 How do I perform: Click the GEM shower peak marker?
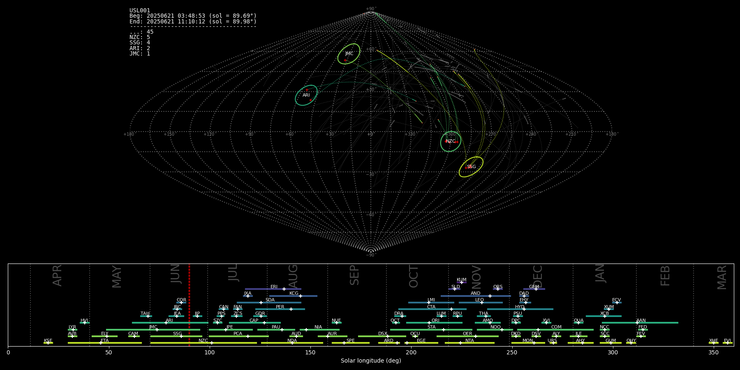tap(536, 289)
